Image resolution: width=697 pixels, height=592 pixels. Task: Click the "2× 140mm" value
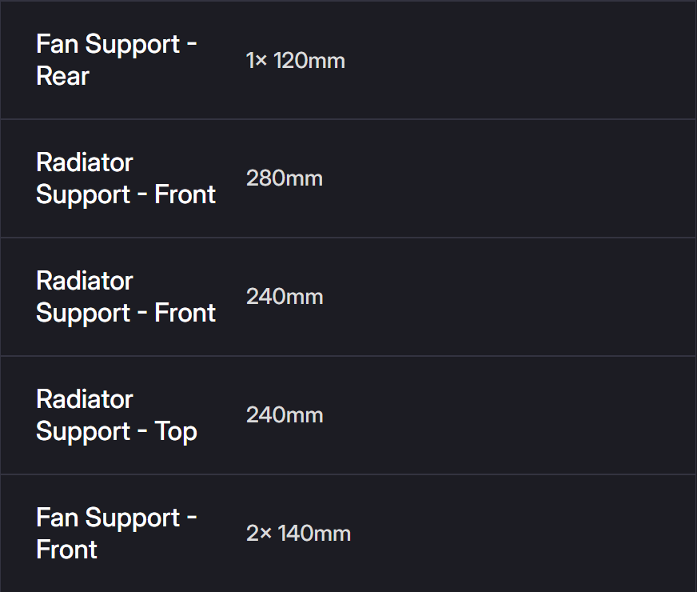[x=298, y=534]
